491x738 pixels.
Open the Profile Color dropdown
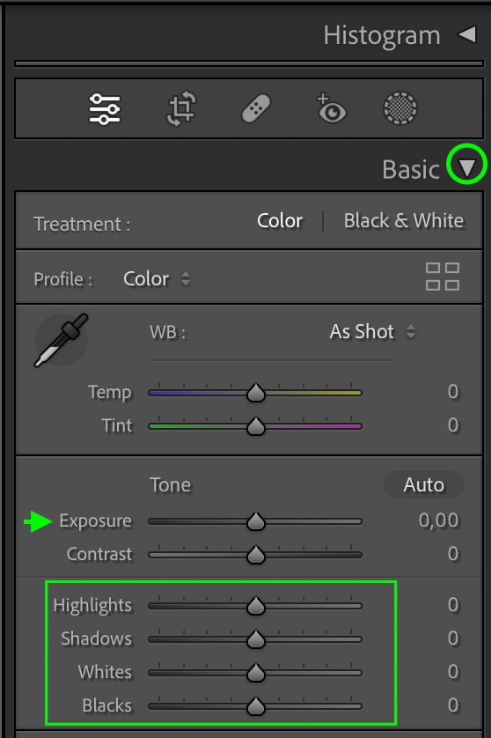click(157, 279)
